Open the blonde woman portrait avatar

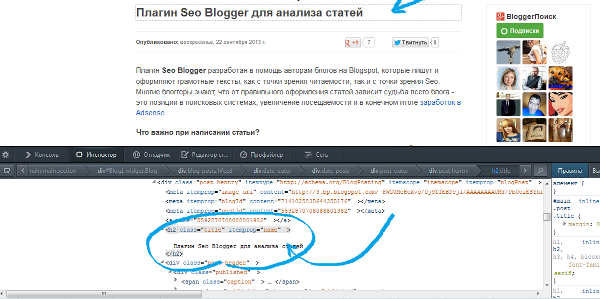click(508, 78)
